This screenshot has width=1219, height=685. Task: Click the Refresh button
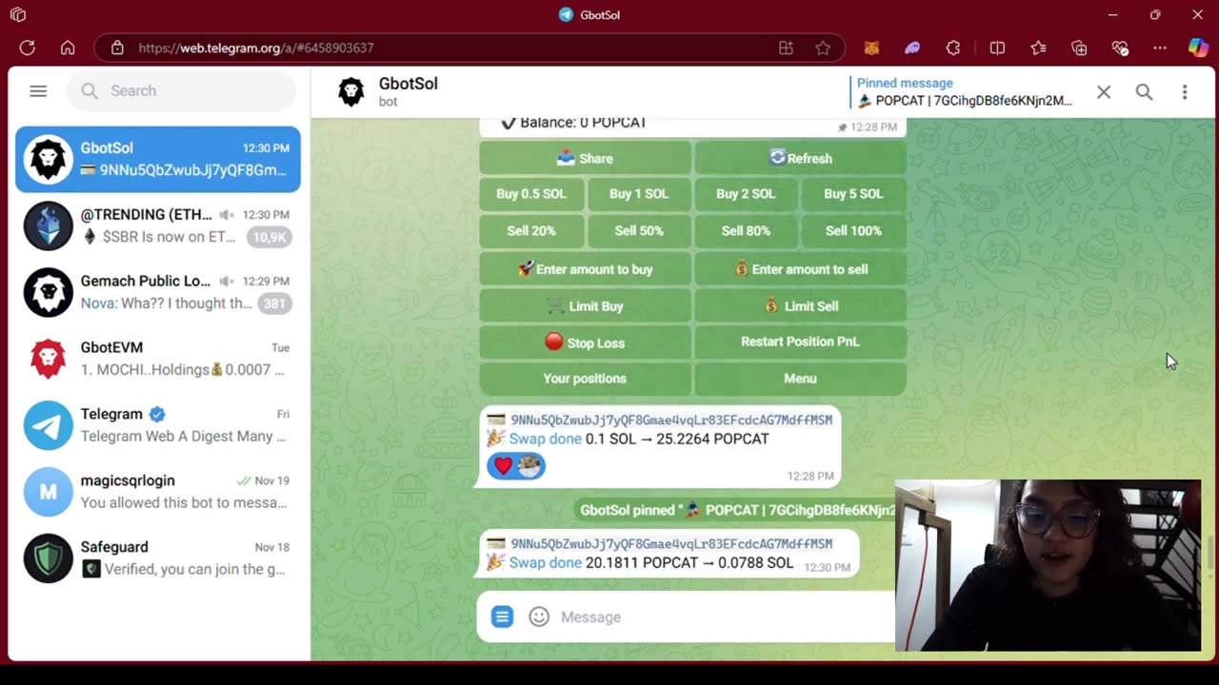800,158
